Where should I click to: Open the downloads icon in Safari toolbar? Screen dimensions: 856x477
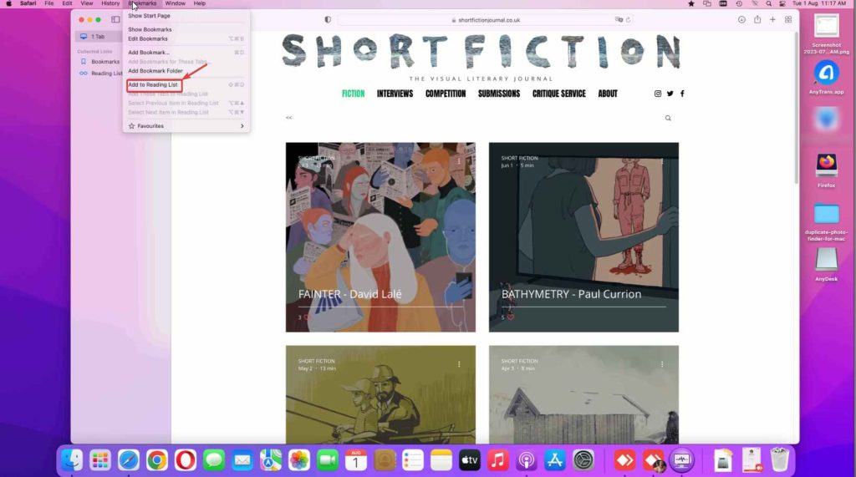point(741,20)
